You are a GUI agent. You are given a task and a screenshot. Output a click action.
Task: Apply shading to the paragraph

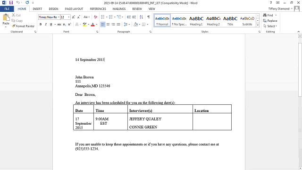pos(136,25)
